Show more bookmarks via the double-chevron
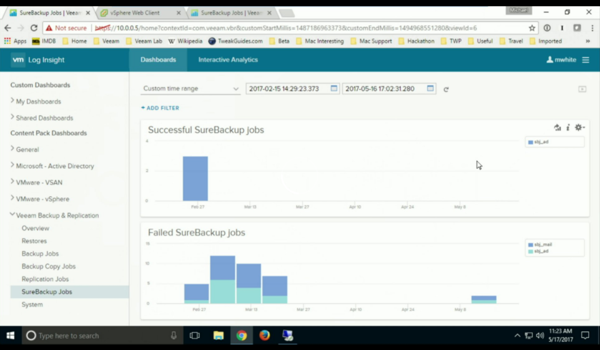Image resolution: width=600 pixels, height=350 pixels. [x=588, y=41]
